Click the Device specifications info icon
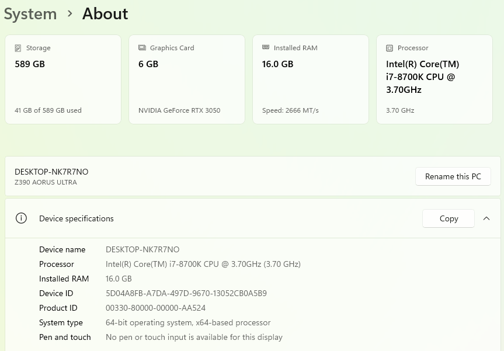 click(21, 218)
